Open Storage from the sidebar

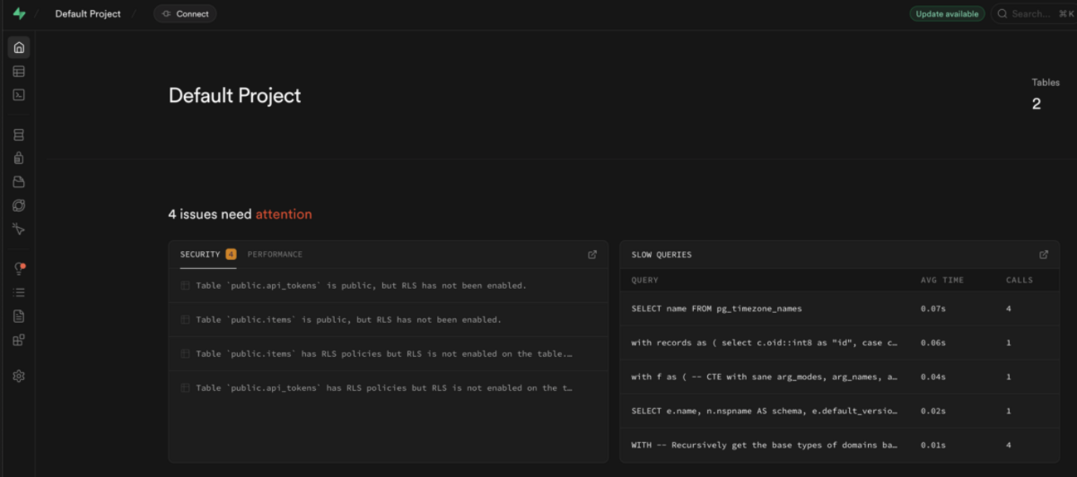click(x=19, y=182)
